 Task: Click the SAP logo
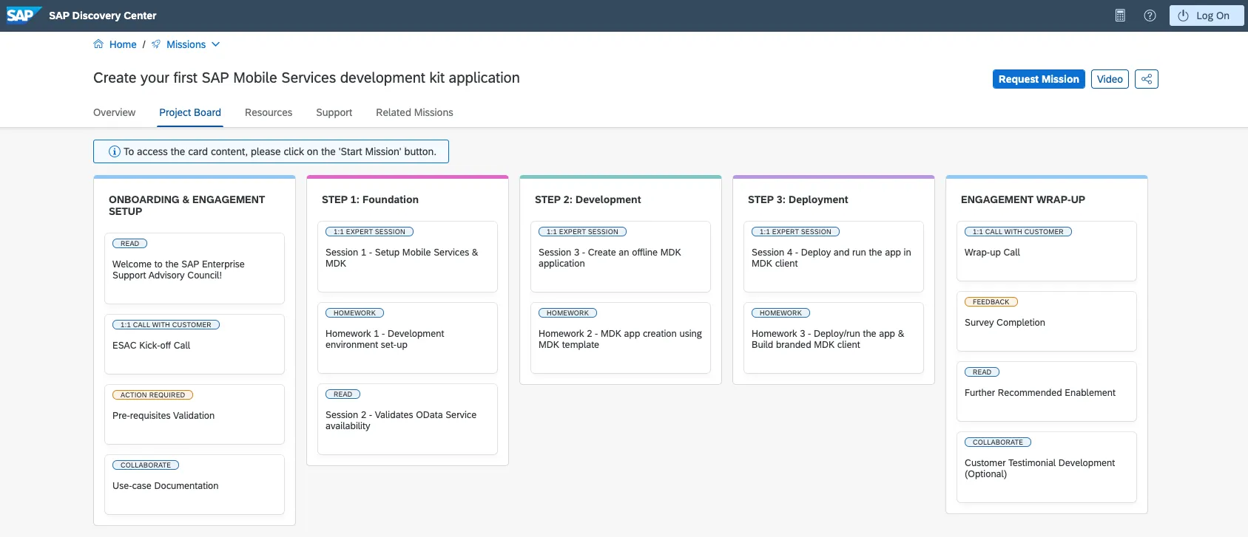pos(22,16)
